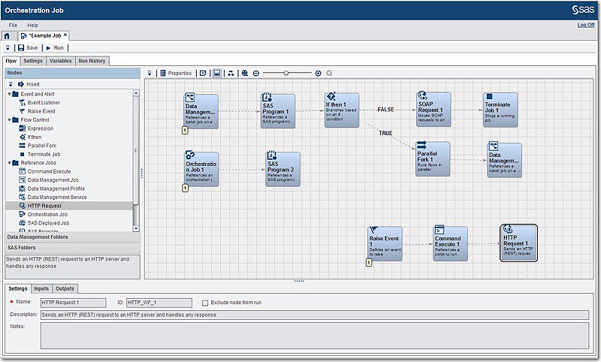Click the minus zoom out icon
This screenshot has height=362, width=601.
click(x=256, y=73)
